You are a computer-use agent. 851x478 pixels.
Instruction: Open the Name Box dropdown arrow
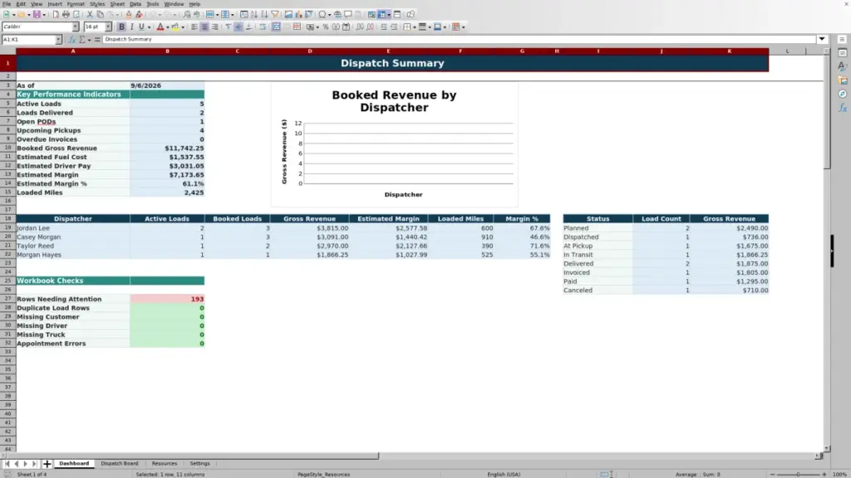(58, 40)
